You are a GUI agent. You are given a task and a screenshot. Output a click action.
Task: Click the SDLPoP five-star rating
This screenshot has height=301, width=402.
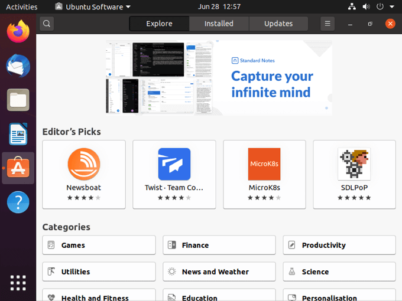(x=354, y=198)
